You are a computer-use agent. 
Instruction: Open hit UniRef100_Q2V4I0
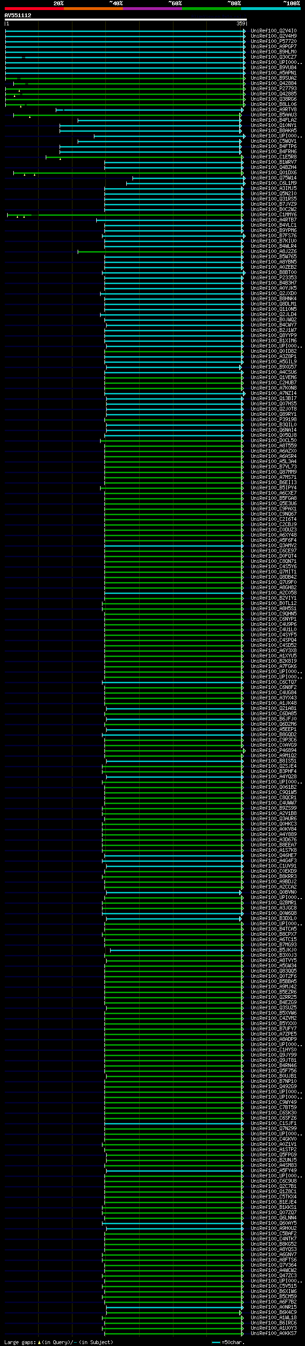(274, 31)
